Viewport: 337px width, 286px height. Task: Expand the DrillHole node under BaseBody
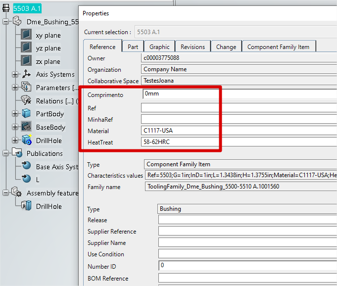click(x=15, y=141)
